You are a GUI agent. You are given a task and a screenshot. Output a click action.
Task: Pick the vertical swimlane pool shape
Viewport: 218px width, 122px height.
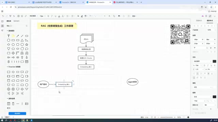click(9, 104)
